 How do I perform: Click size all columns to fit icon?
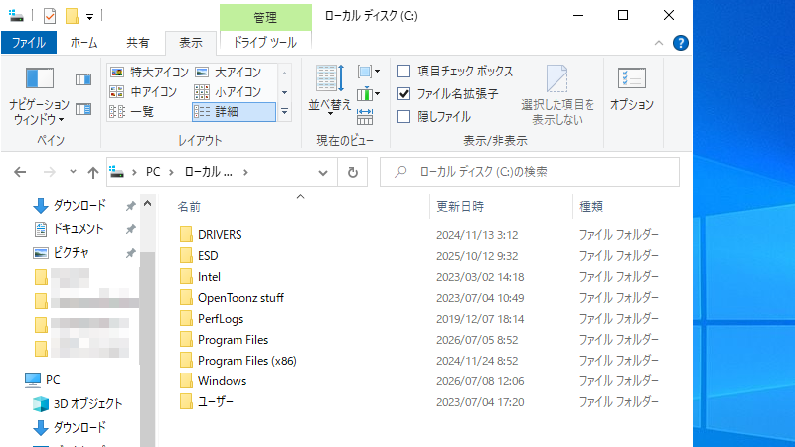365,116
